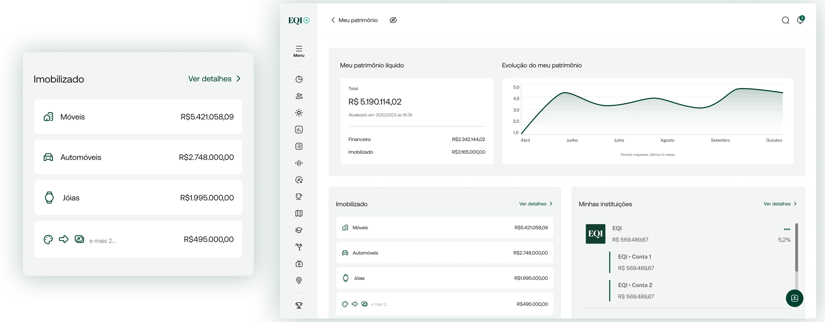
Task: Select the people icon in the sidebar
Action: click(x=299, y=96)
